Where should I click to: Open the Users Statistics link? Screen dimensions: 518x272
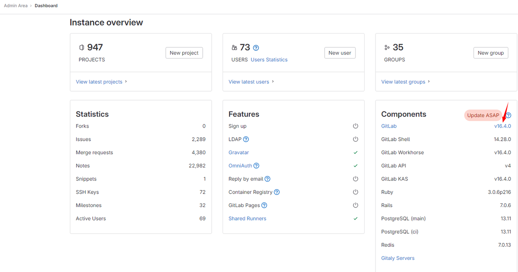pyautogui.click(x=269, y=60)
